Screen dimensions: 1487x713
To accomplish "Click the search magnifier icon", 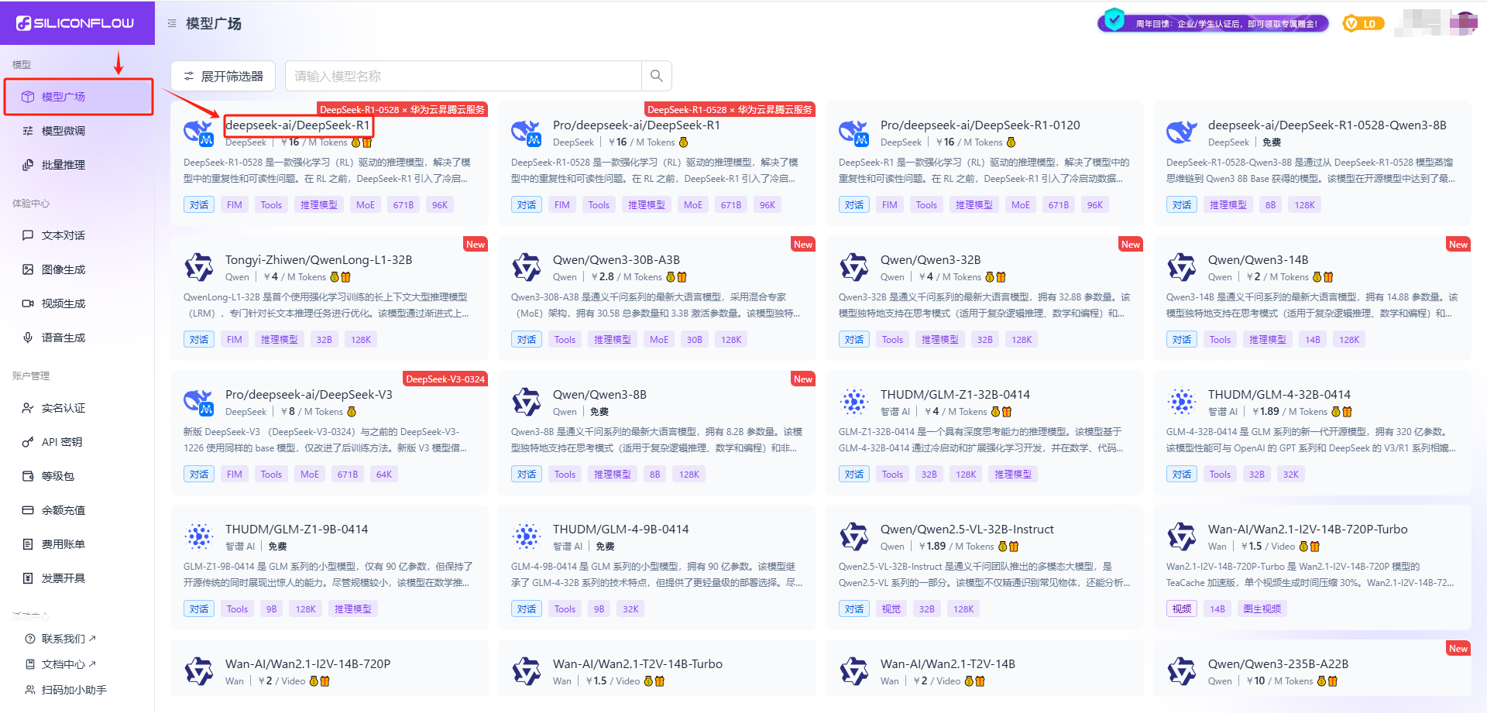I will click(656, 76).
